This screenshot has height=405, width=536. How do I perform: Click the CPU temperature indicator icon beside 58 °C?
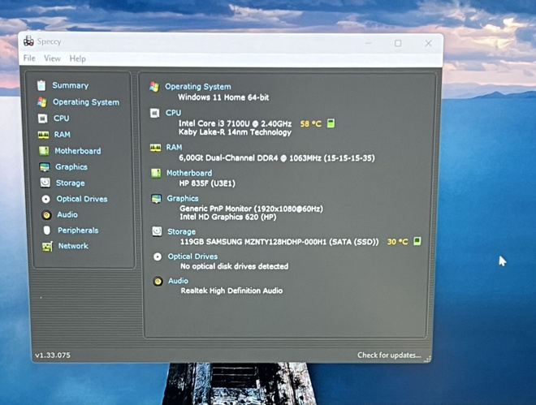pos(331,123)
